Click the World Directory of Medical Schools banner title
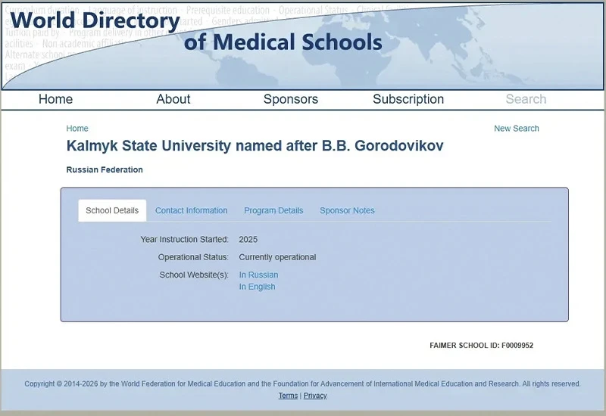The width and height of the screenshot is (606, 416). 195,31
